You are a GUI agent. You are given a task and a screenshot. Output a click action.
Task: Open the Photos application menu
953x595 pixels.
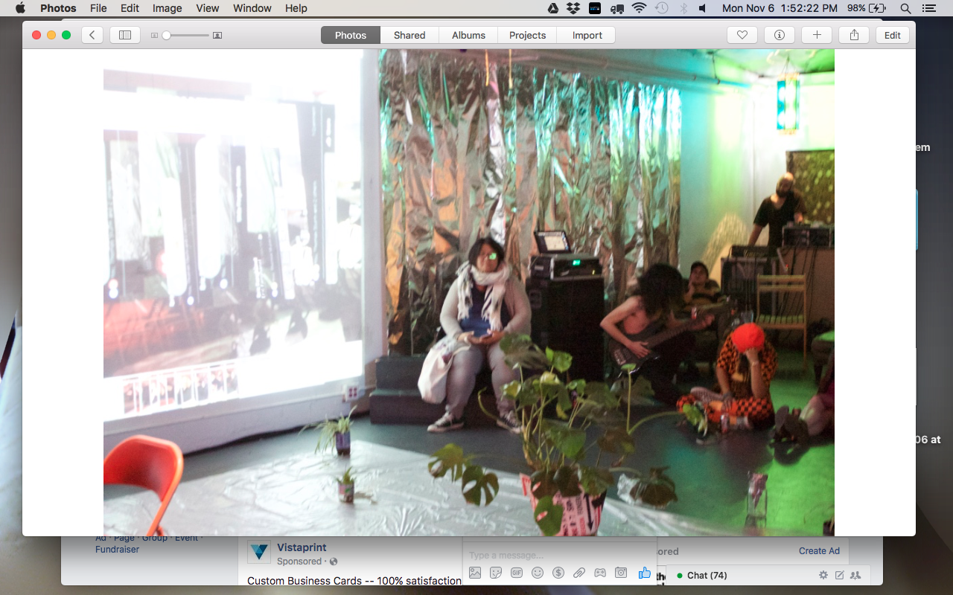58,8
